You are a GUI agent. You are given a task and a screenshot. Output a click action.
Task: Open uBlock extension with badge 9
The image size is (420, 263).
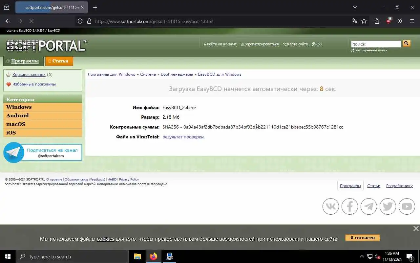click(389, 21)
